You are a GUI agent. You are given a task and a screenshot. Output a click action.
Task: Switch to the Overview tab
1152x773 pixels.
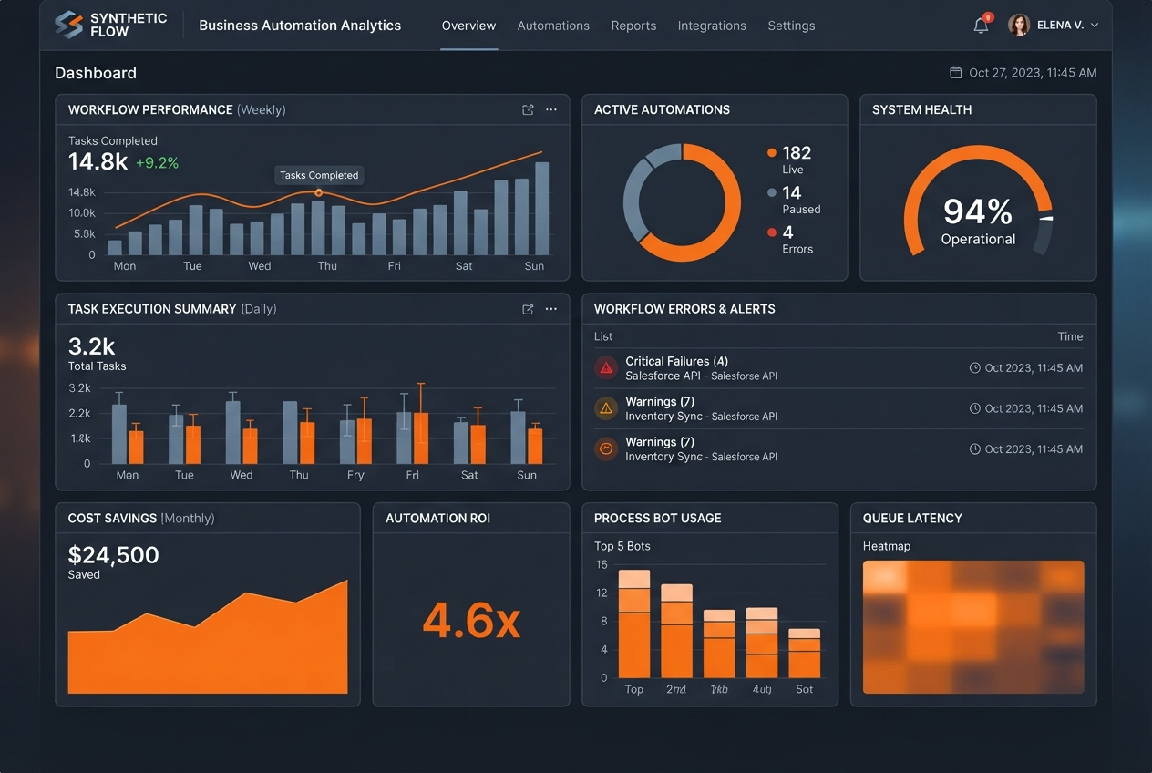(468, 26)
